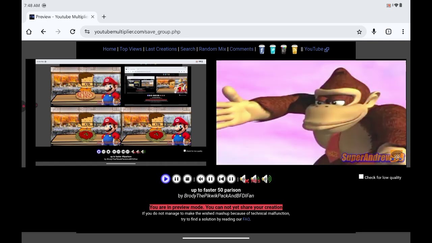View site information icon in address bar
Screen dimensions: 432x243
[x=87, y=32]
